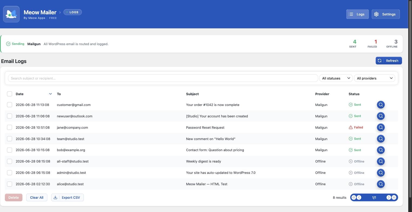Click the Status column header
Screen dimensions: 412x212
pos(354,94)
